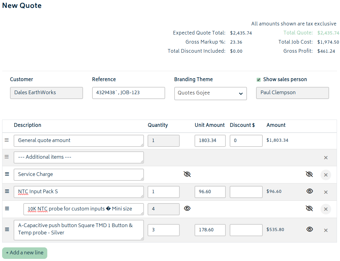Delete the A-Capacitive push button line
This screenshot has height=261, width=340.
click(x=326, y=230)
